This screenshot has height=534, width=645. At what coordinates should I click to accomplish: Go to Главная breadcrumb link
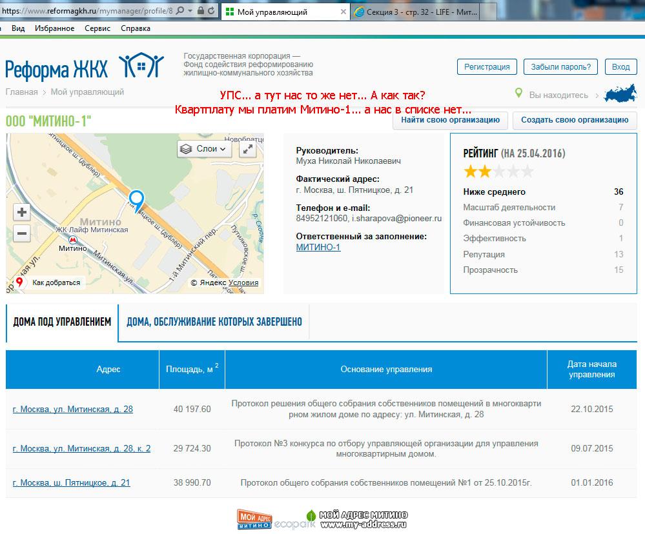point(21,92)
